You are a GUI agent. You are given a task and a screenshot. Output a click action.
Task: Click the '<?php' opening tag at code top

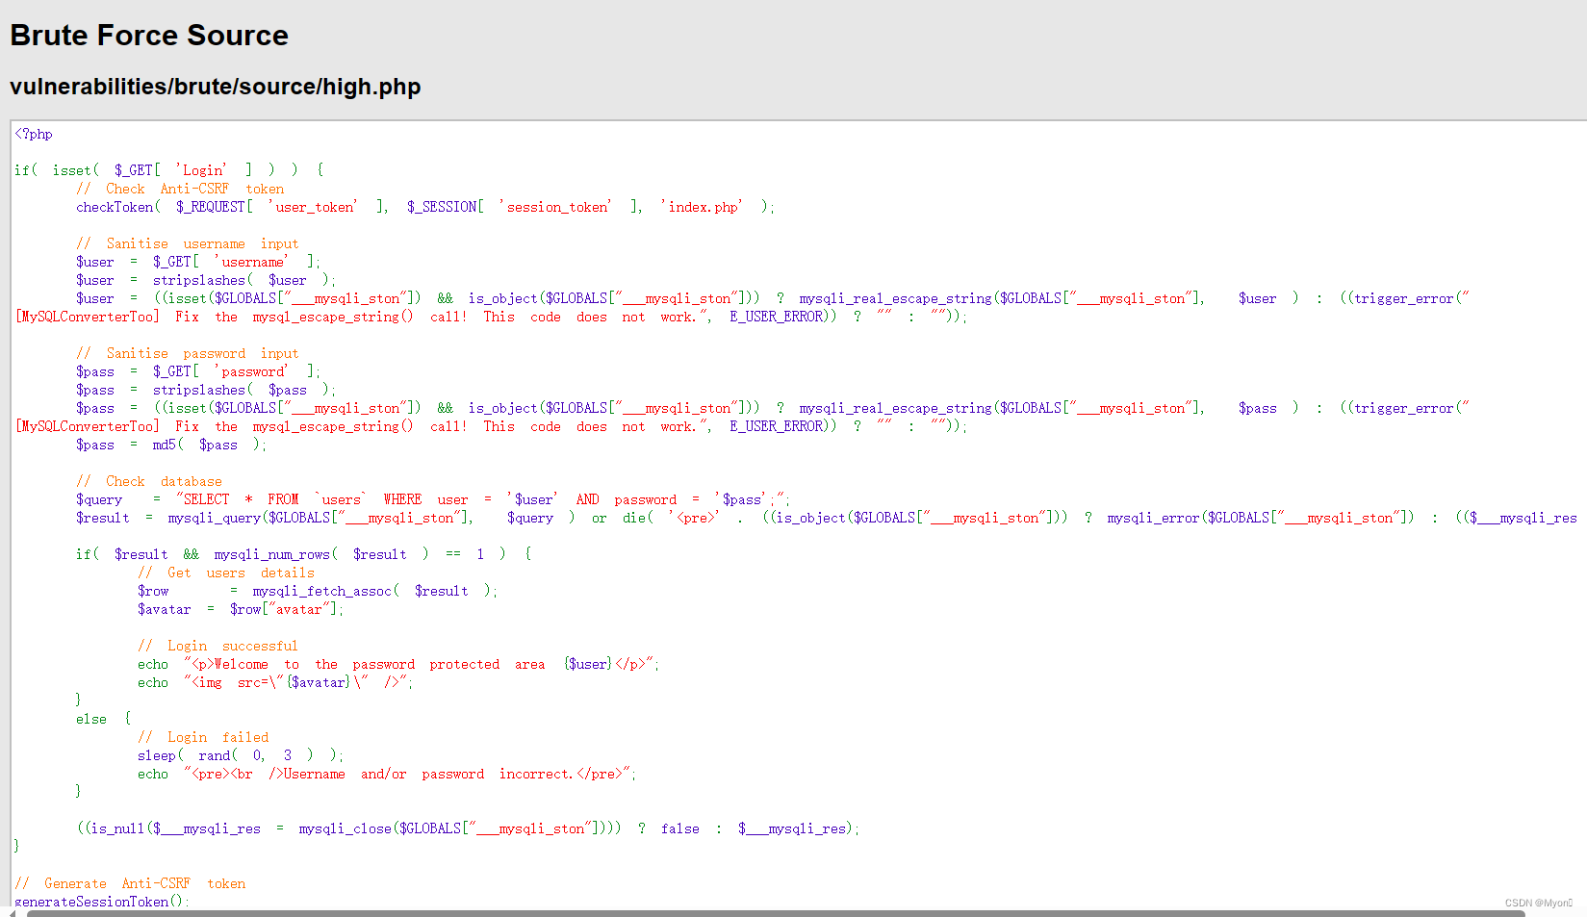click(33, 134)
